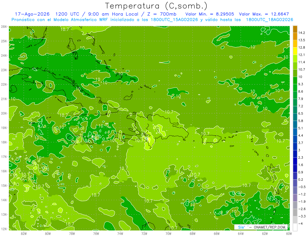The width and height of the screenshot is (307, 237).
Task: Click the colorbar value "14.2"
Action: click(x=302, y=33)
